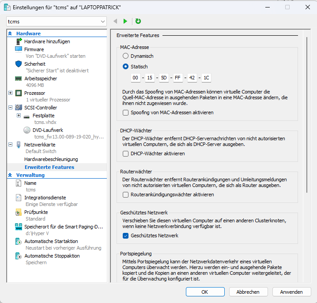The image size is (317, 303).
Task: Open Integrationsdienste settings entry
Action: pyautogui.click(x=45, y=198)
